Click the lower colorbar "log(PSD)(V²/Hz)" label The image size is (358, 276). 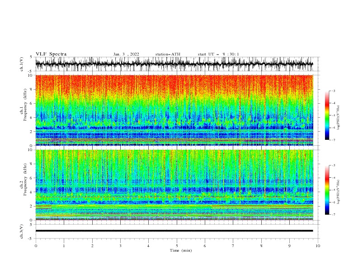click(x=338, y=192)
